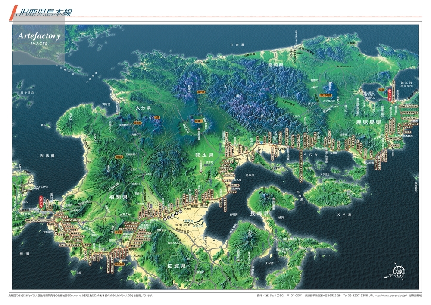The image size is (431, 305).
Task: Click the Artefactory Images watermark logo
Action: click(39, 38)
